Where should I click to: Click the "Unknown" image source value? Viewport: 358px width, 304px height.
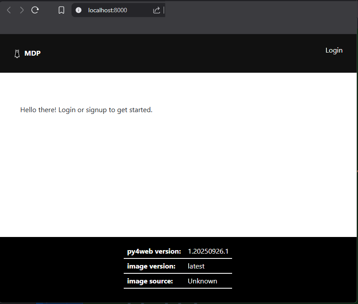(202, 281)
